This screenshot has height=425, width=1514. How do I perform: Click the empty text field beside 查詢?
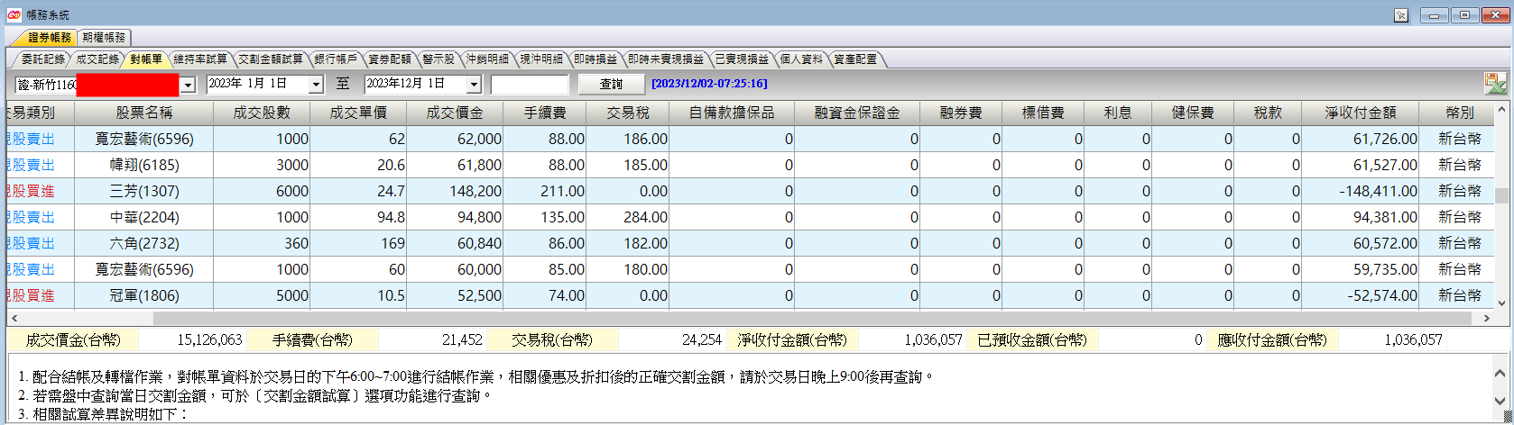(530, 84)
